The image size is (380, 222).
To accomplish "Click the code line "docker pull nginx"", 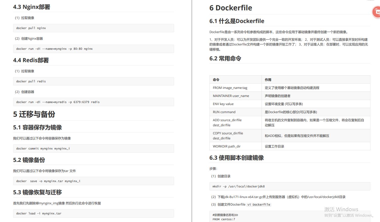I will [31, 28].
